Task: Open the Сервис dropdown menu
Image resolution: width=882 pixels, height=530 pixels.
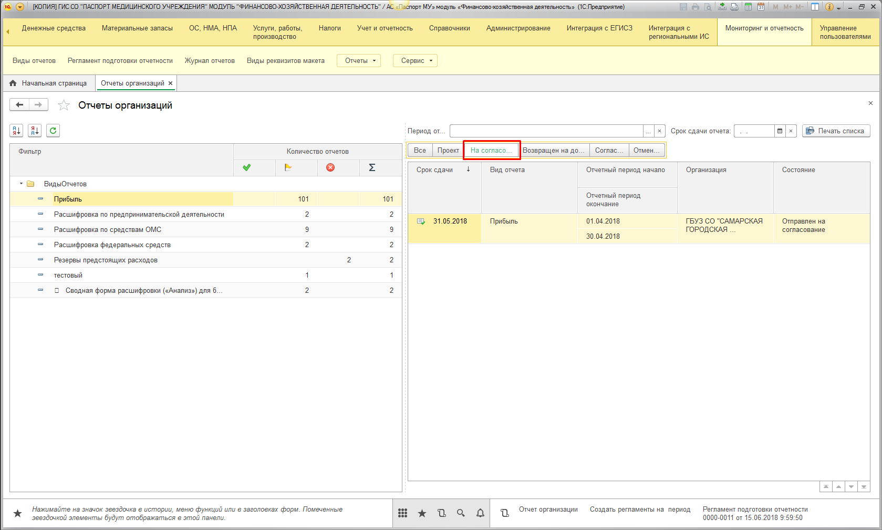Action: coord(416,61)
